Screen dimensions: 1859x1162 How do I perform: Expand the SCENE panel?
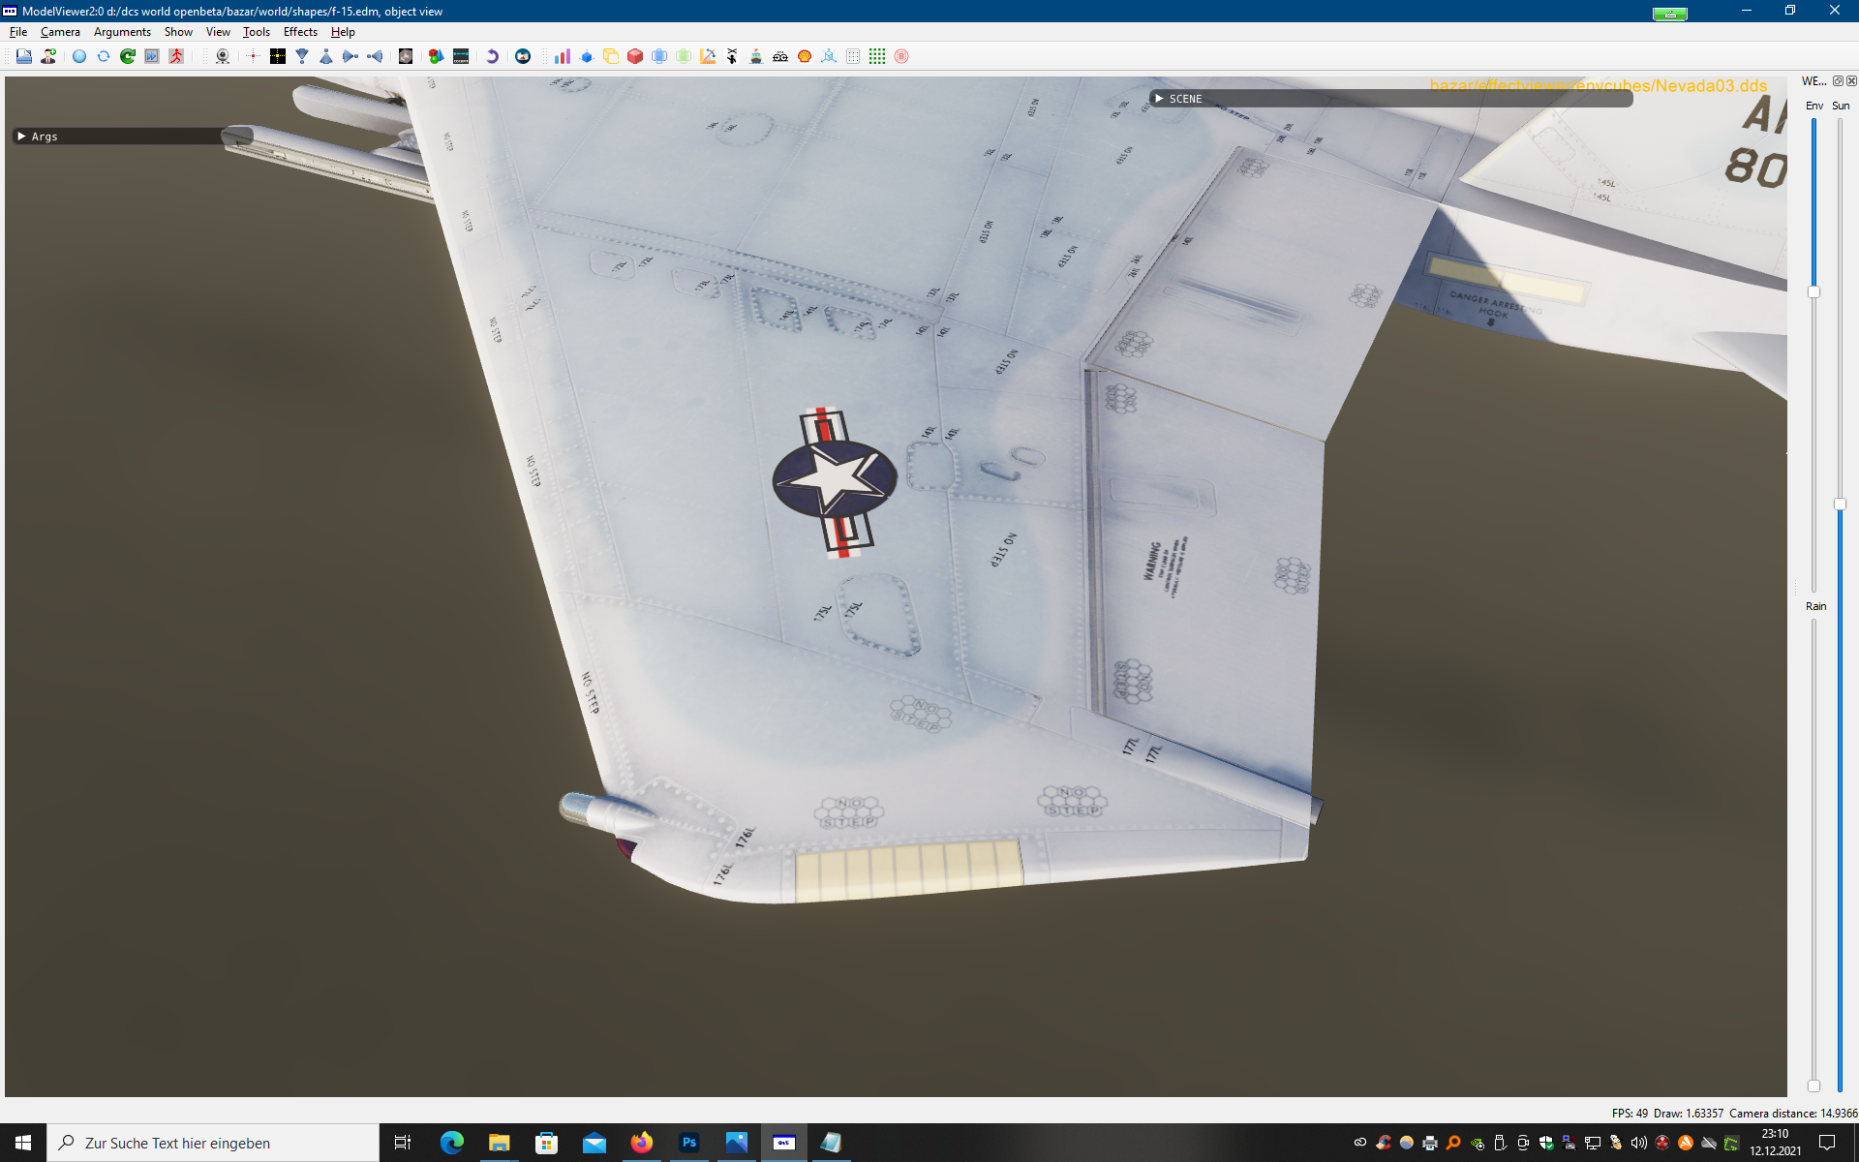(x=1159, y=99)
